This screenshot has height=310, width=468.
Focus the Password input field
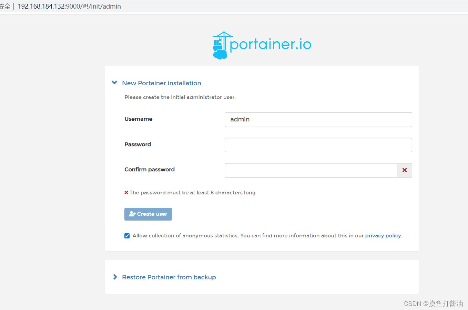coord(318,145)
